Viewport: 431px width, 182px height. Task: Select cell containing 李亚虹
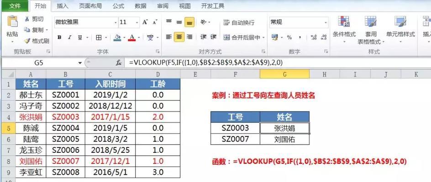tap(31, 172)
